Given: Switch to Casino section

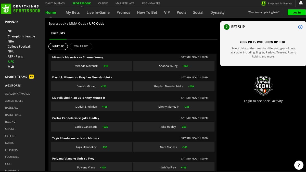Looking at the screenshot, I should pos(103,3).
